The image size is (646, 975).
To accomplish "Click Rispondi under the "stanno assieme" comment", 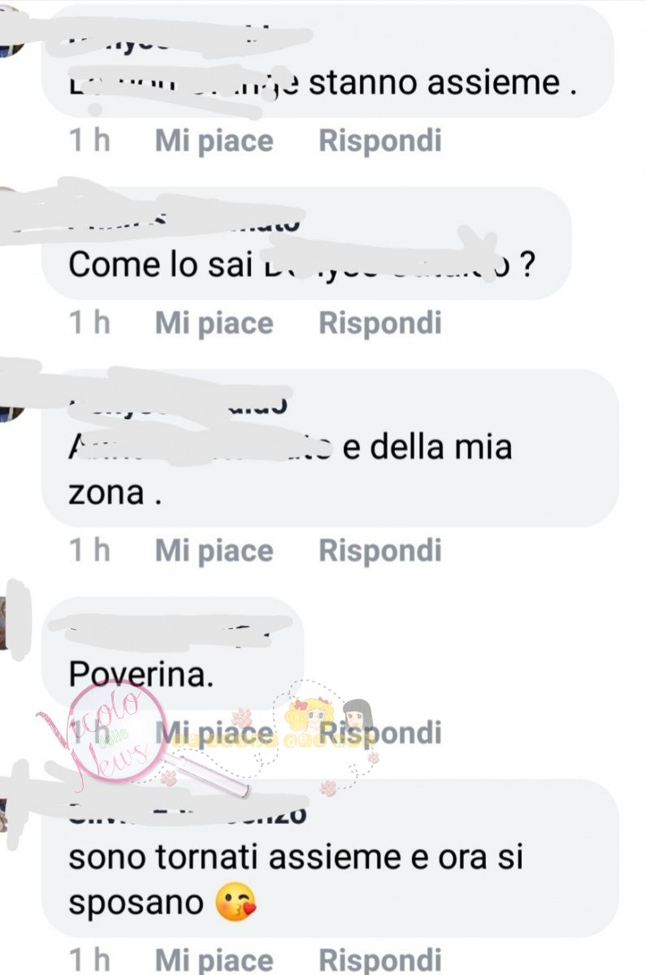I will 380,141.
